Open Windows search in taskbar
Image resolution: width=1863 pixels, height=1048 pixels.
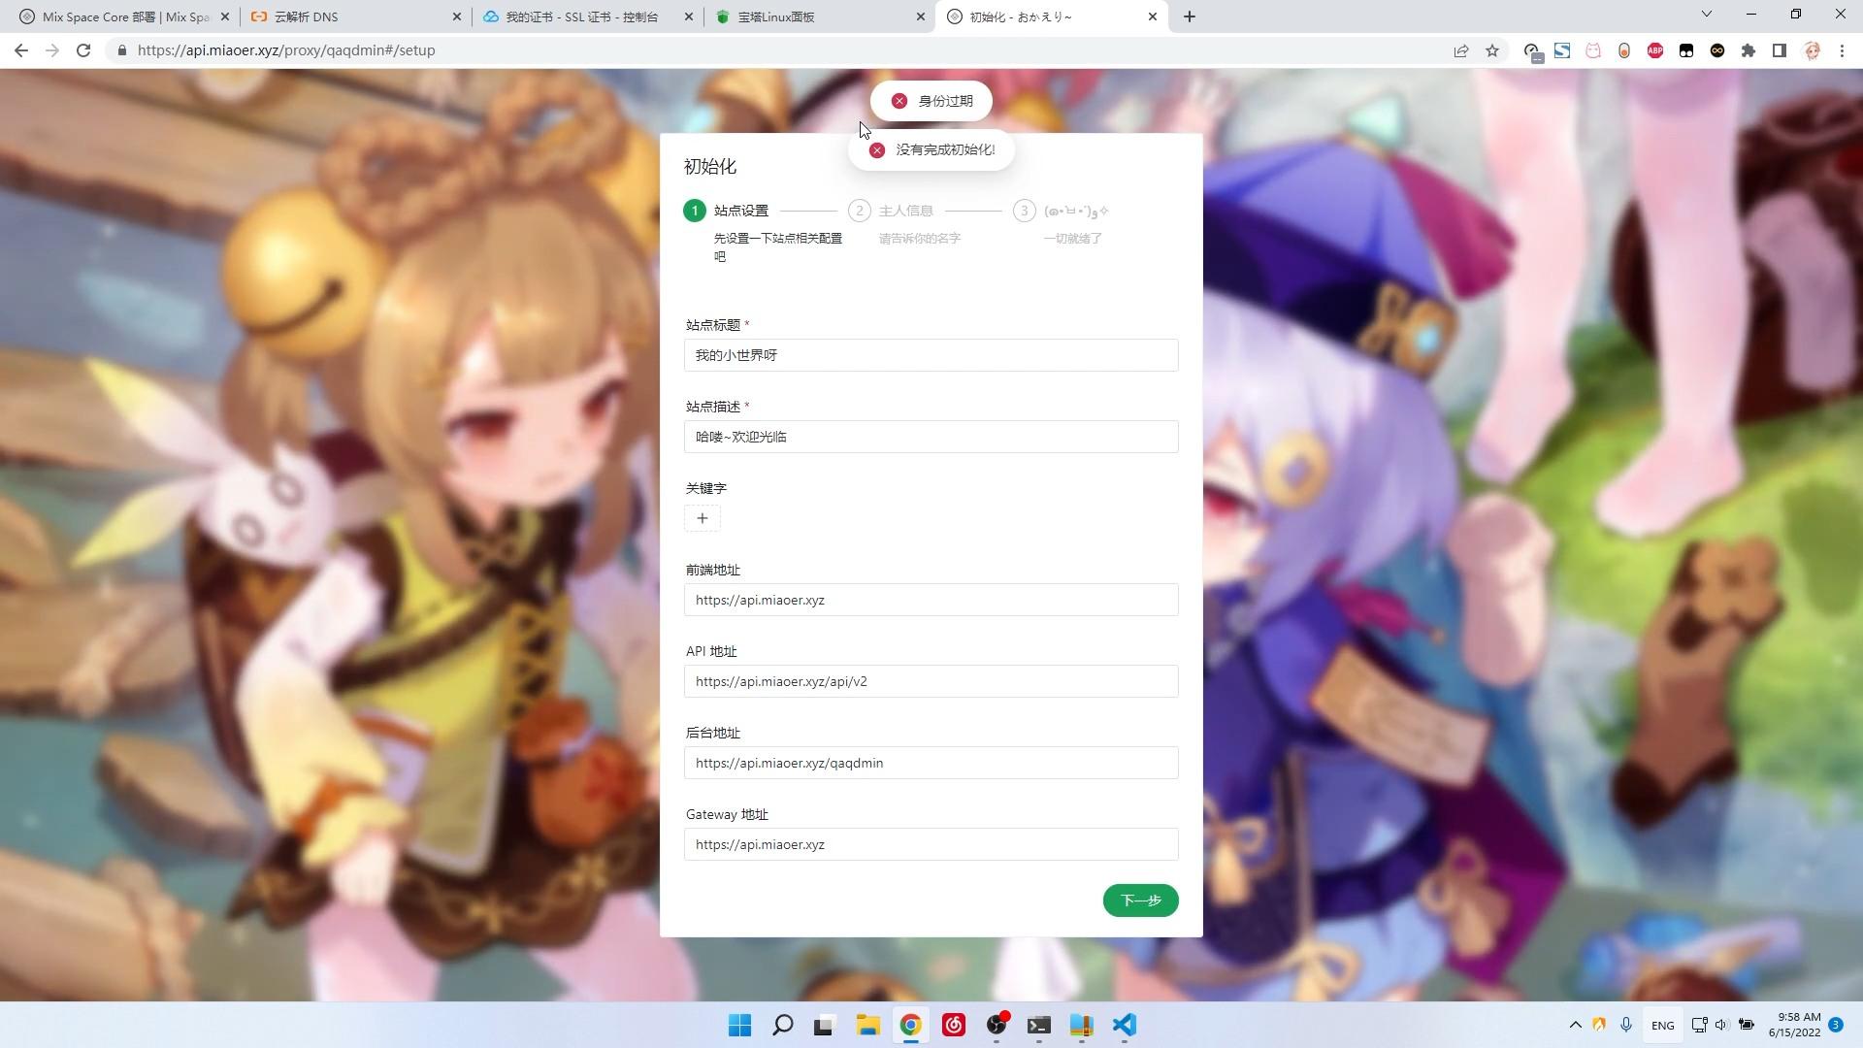click(x=782, y=1025)
